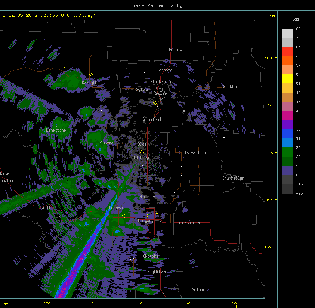Click the Lacombe city label

coord(164,70)
